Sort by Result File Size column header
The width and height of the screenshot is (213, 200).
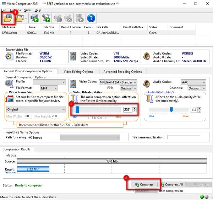point(71,27)
